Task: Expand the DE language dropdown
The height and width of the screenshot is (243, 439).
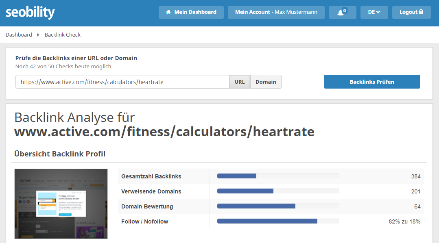Action: click(374, 12)
